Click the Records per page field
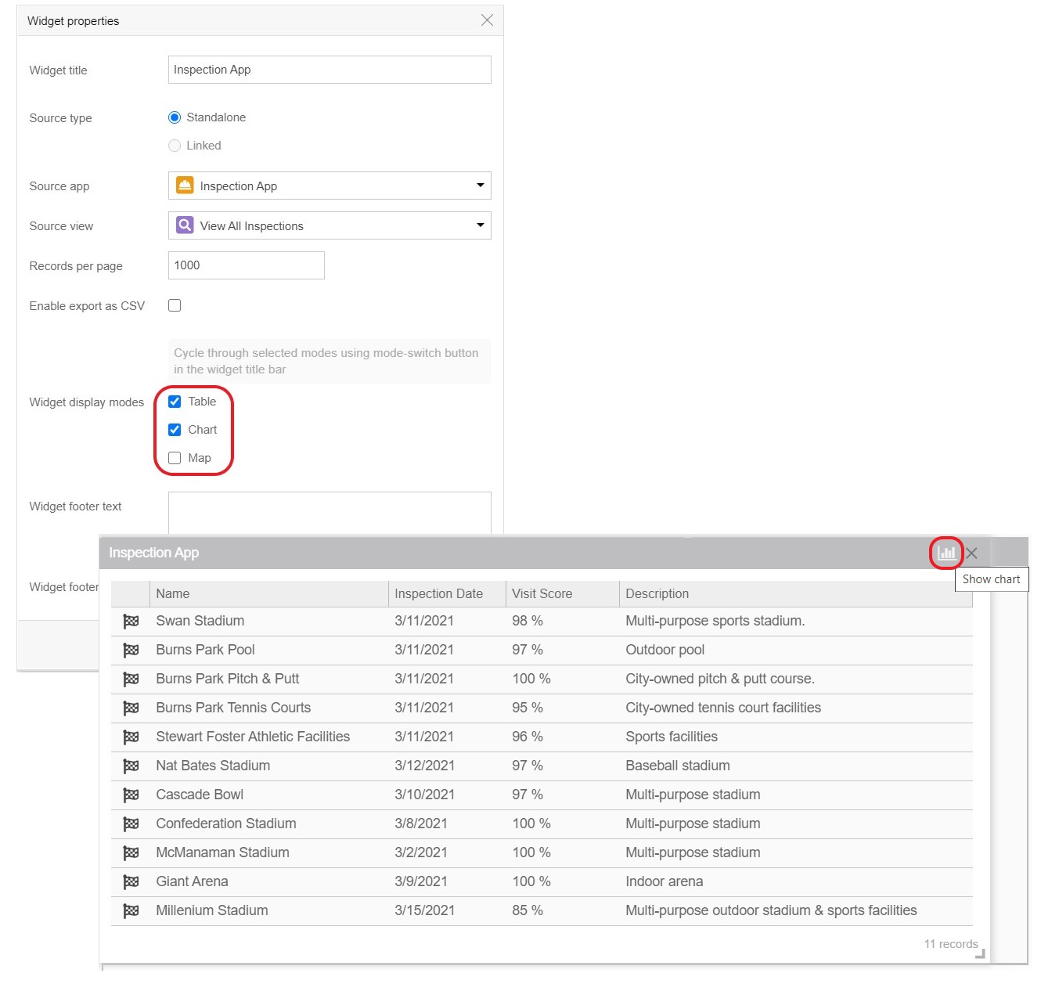This screenshot has width=1041, height=984. [246, 265]
